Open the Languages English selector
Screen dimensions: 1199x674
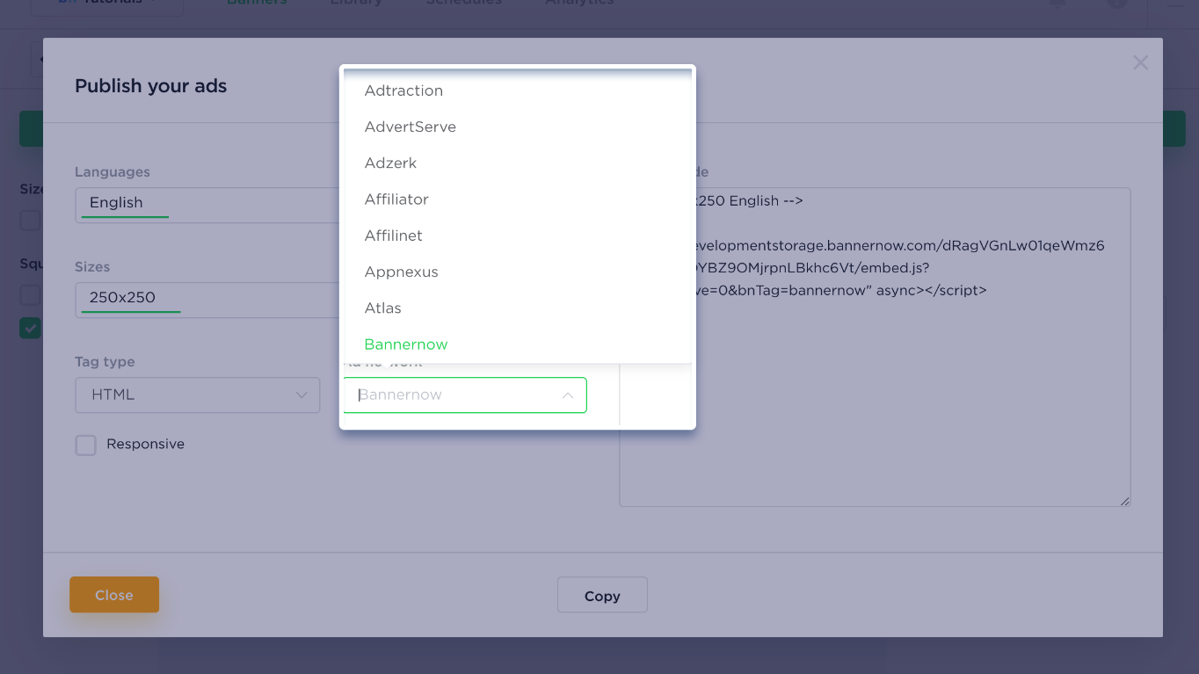click(x=207, y=204)
